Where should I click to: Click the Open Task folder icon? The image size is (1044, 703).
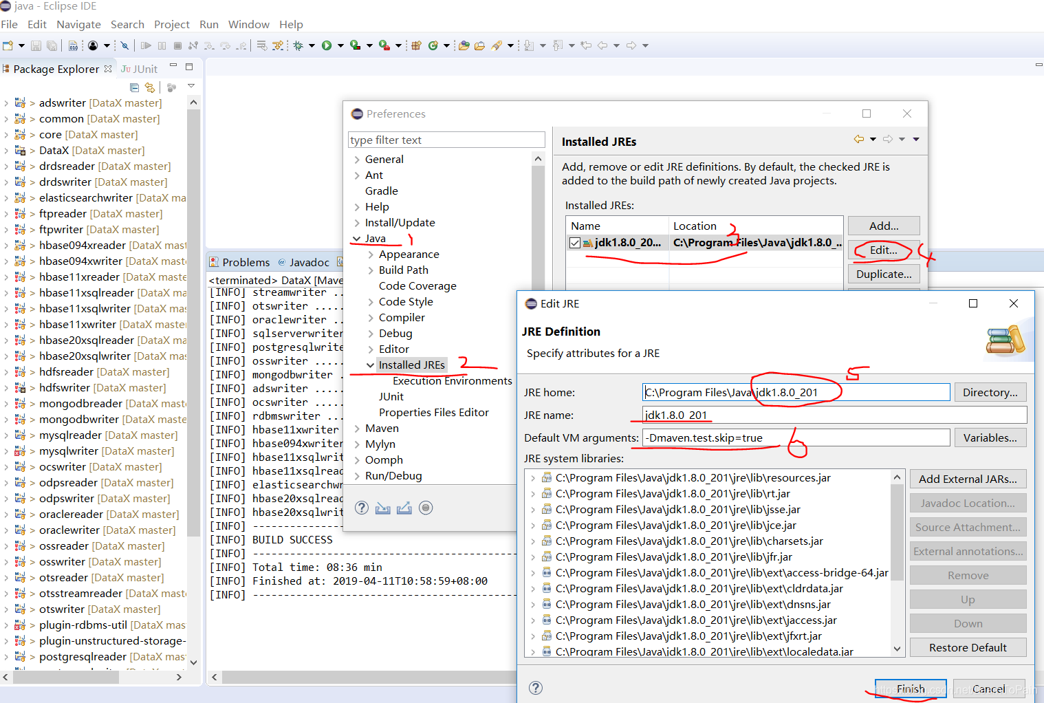point(479,45)
